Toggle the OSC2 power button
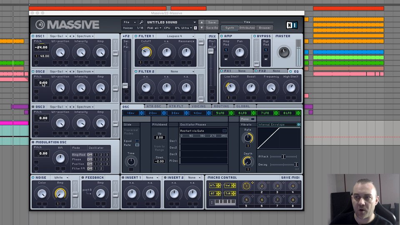The width and height of the screenshot is (400, 225). [x=33, y=71]
